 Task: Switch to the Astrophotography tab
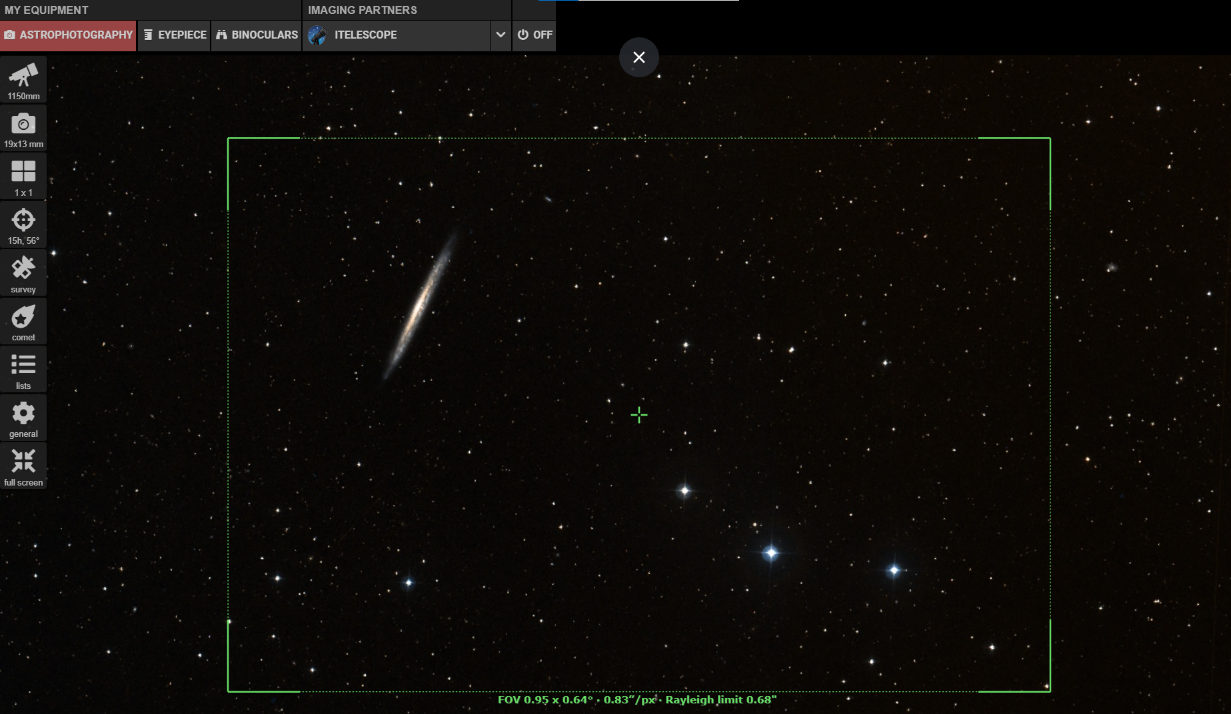69,35
